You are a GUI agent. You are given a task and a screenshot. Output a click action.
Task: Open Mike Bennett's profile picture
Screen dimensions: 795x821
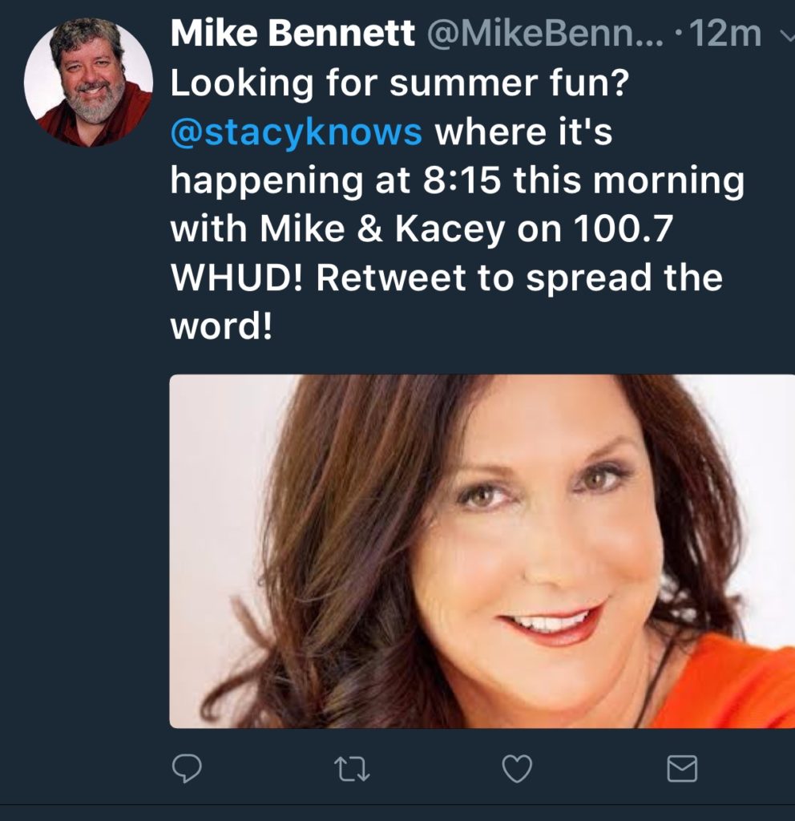tap(88, 83)
